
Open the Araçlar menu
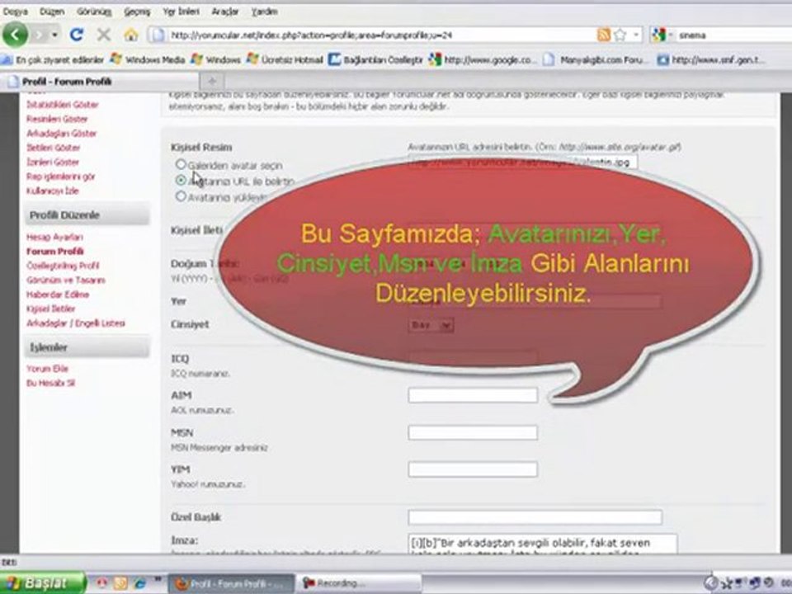224,11
